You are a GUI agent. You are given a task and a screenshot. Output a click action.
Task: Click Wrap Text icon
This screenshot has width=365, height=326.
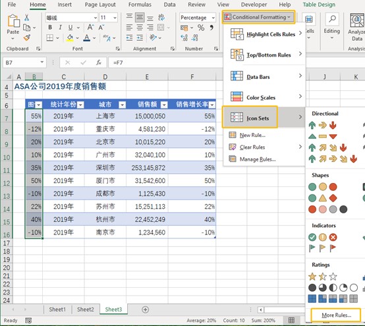tap(161, 17)
